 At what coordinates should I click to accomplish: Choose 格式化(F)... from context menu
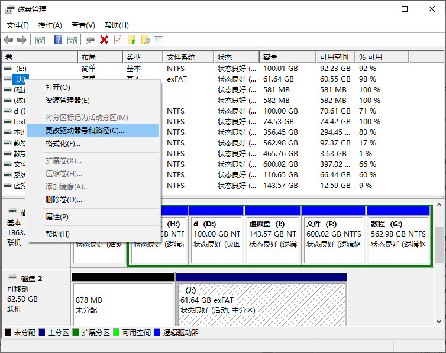63,144
